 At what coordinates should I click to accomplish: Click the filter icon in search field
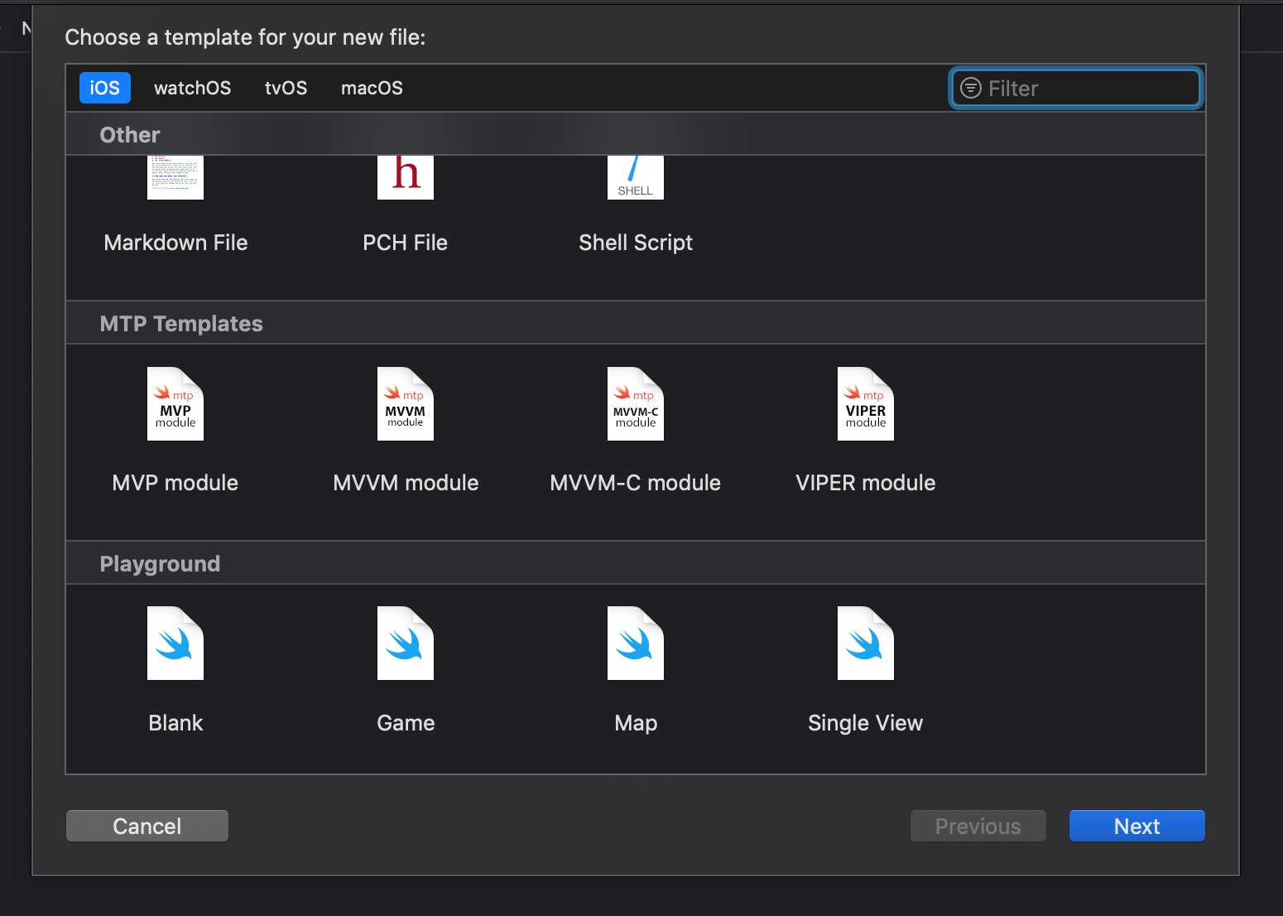click(970, 88)
